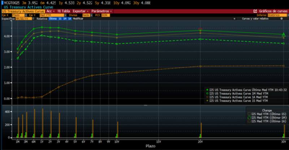Toggle the Med YTM (Última-1M) change series
This screenshot has height=150, width=289.
(249, 117)
